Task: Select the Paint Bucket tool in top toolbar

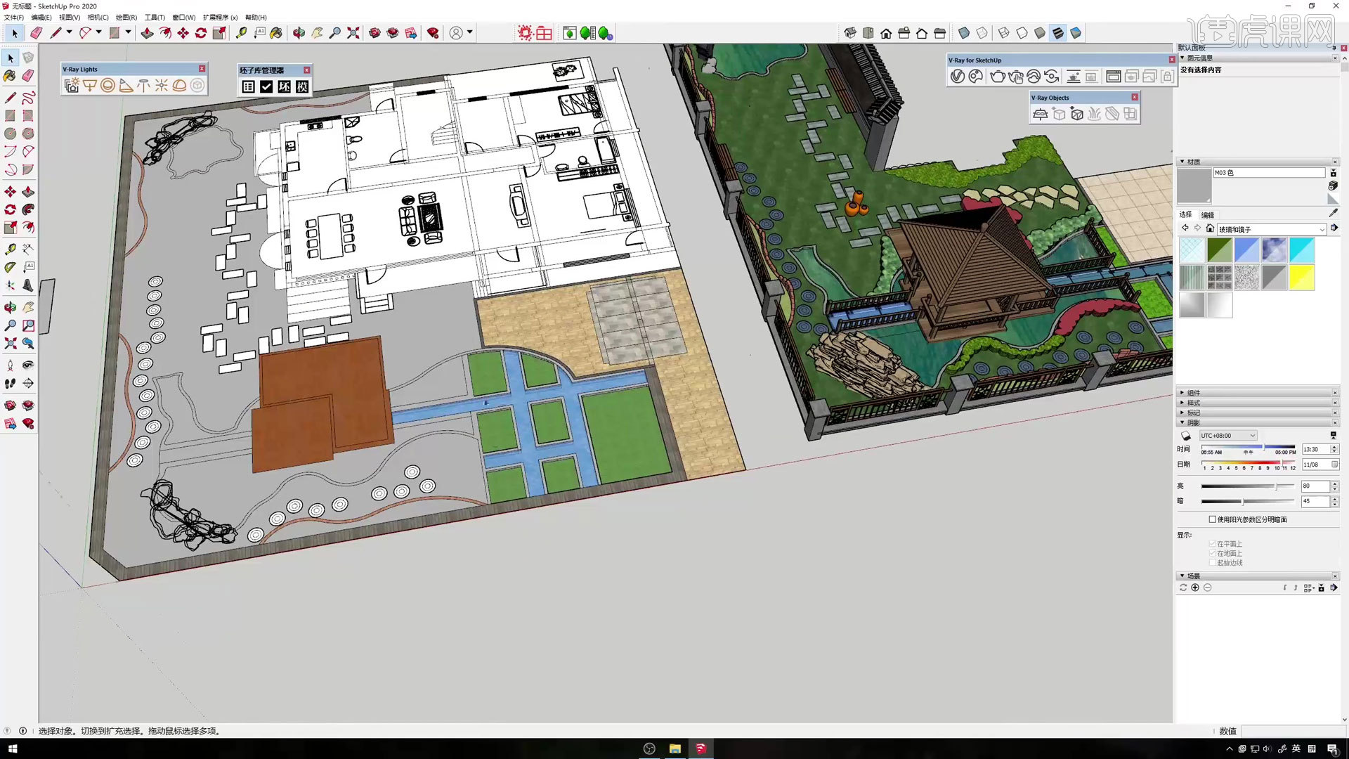Action: [x=276, y=33]
